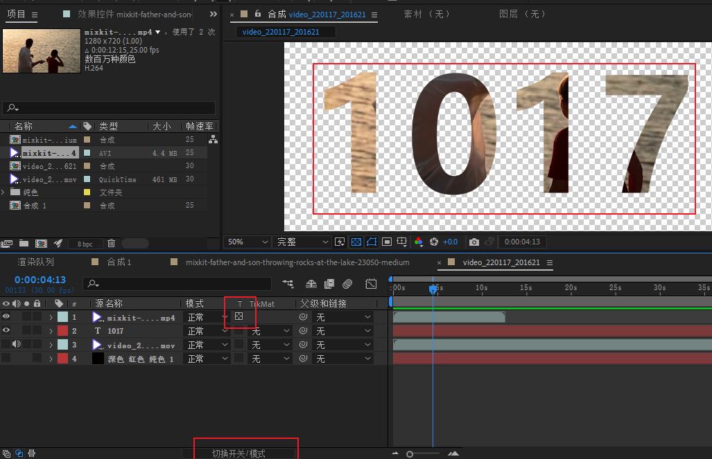The height and width of the screenshot is (459, 712).
Task: Switch to the 合成 1 timeline tab
Action: point(119,262)
